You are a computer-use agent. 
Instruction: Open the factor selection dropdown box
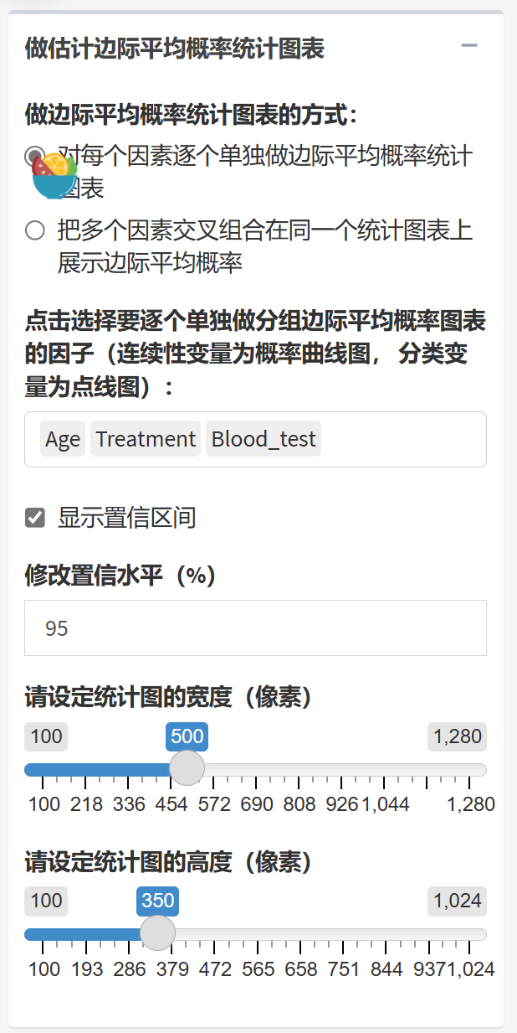pyautogui.click(x=402, y=439)
